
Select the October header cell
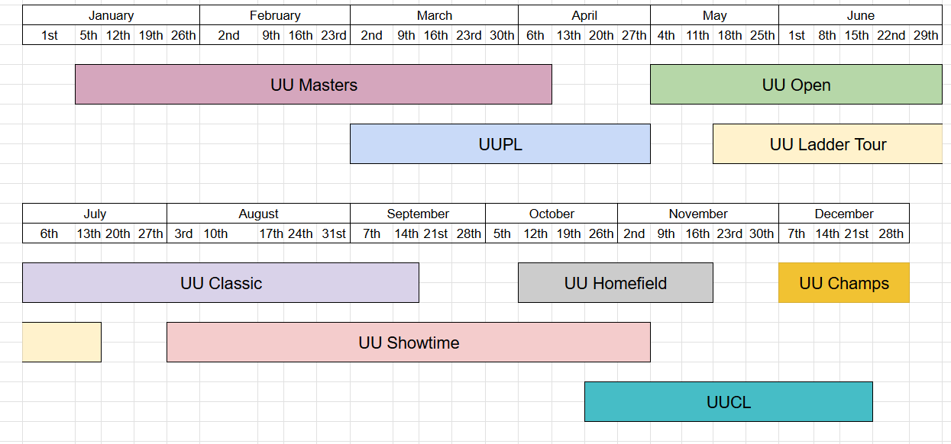(552, 214)
